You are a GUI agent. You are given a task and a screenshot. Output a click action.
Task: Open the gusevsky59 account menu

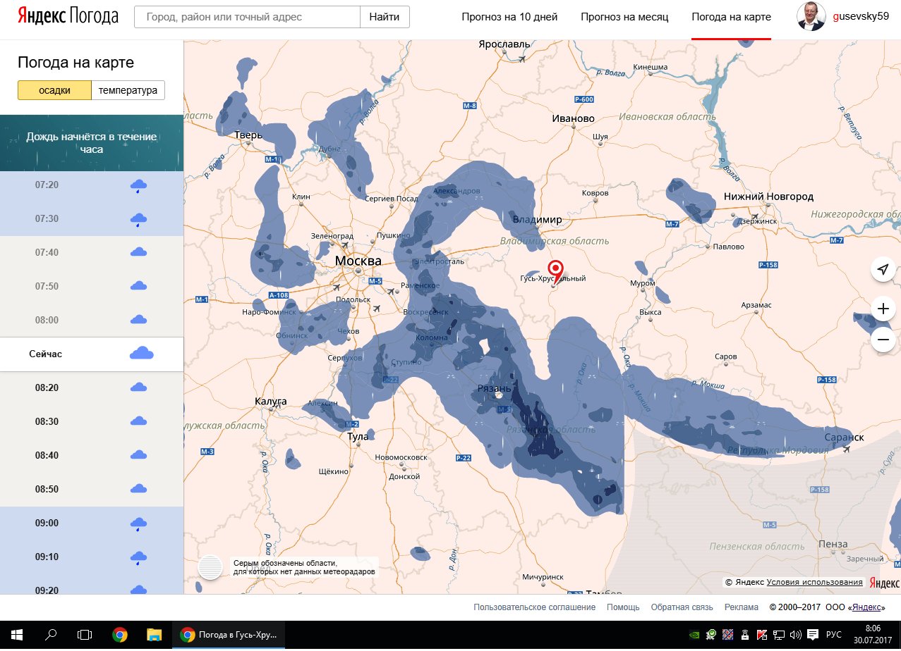(x=861, y=17)
